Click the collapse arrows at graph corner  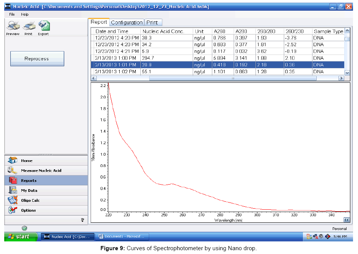tap(346, 220)
